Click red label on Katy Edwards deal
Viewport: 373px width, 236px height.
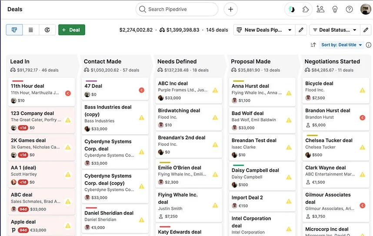(164, 227)
